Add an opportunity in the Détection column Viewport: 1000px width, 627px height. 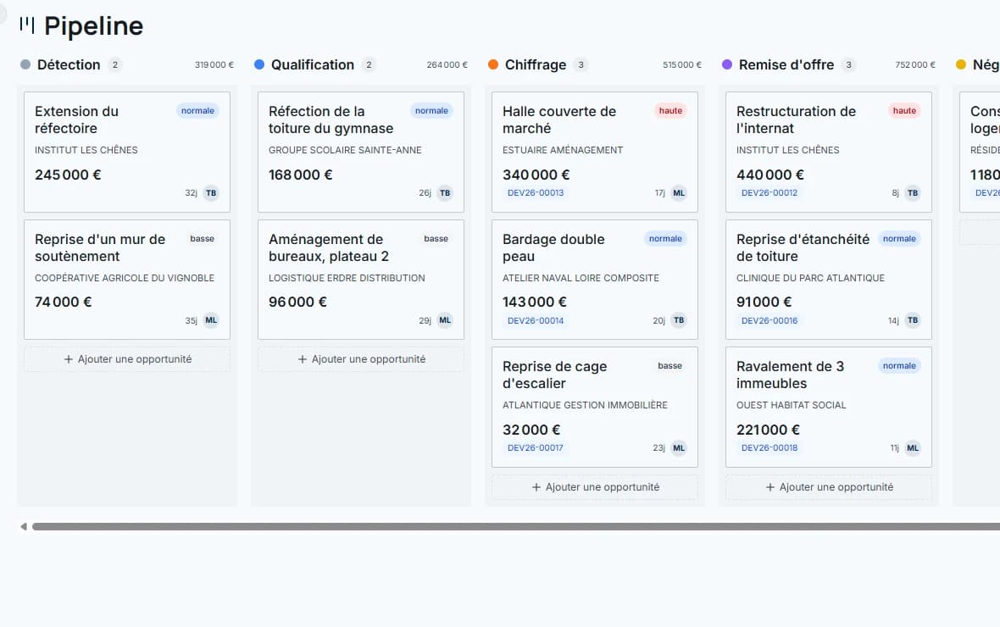127,359
